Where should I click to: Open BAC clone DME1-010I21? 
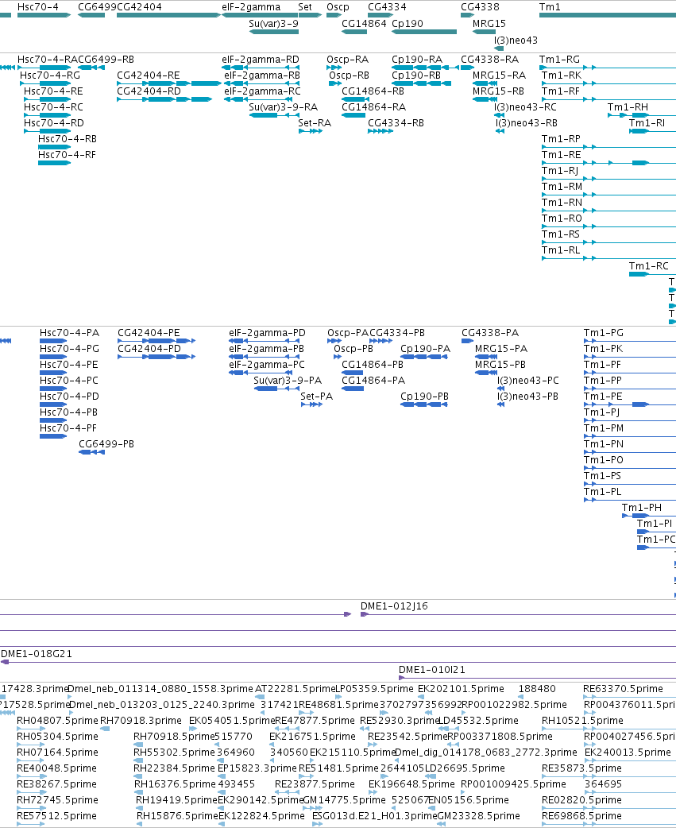point(432,670)
